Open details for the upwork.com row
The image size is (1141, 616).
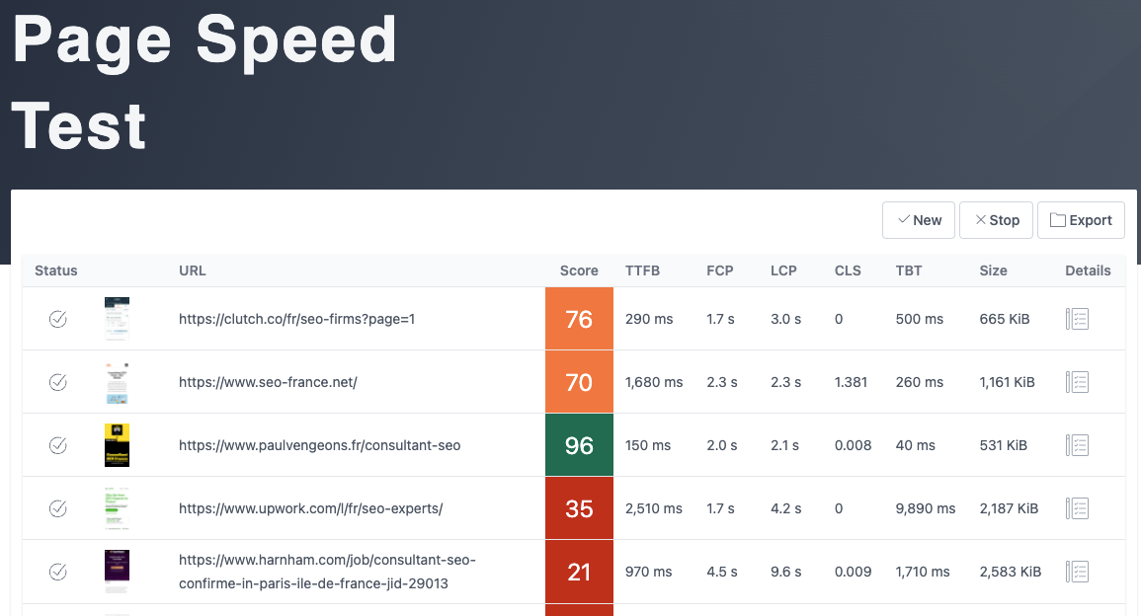click(x=1077, y=508)
